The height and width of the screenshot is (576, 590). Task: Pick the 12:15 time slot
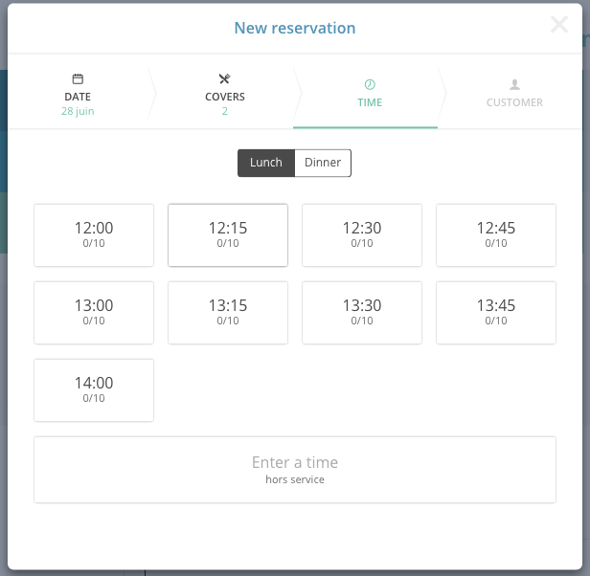coord(228,235)
